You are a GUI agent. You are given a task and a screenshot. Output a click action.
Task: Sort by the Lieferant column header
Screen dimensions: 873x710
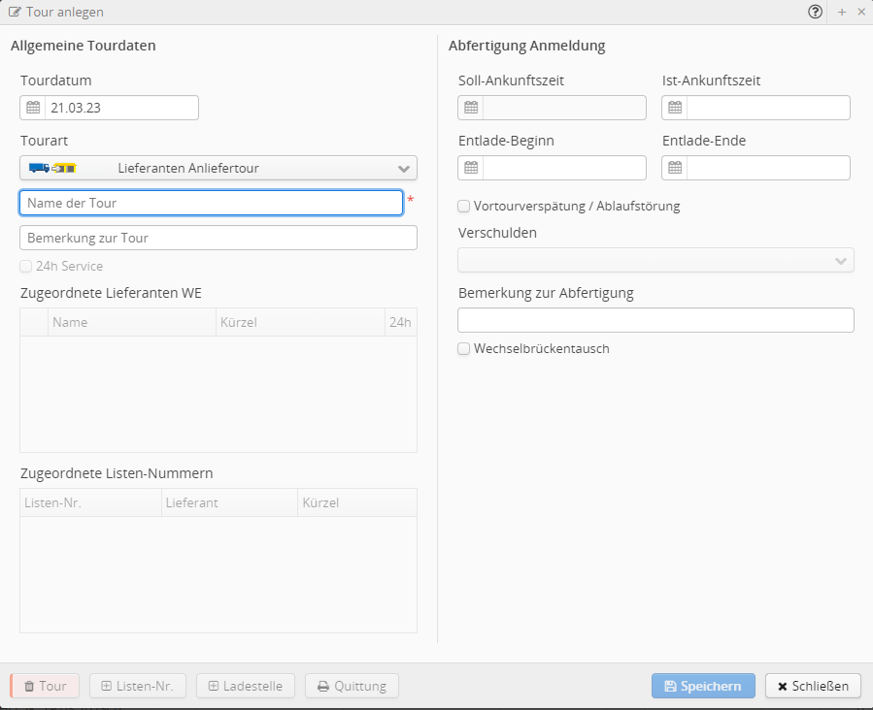230,502
